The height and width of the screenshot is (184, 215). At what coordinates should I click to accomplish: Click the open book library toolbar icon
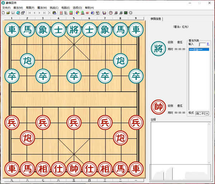click(x=104, y=13)
